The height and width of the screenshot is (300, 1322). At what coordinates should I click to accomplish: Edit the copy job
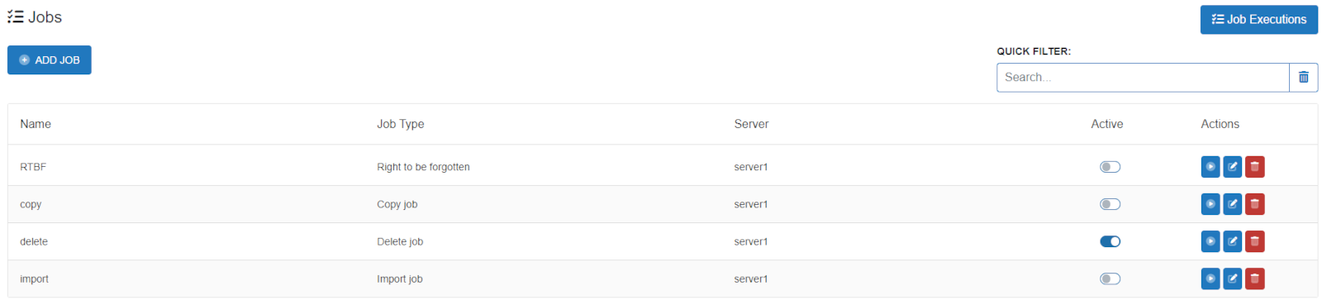1233,204
